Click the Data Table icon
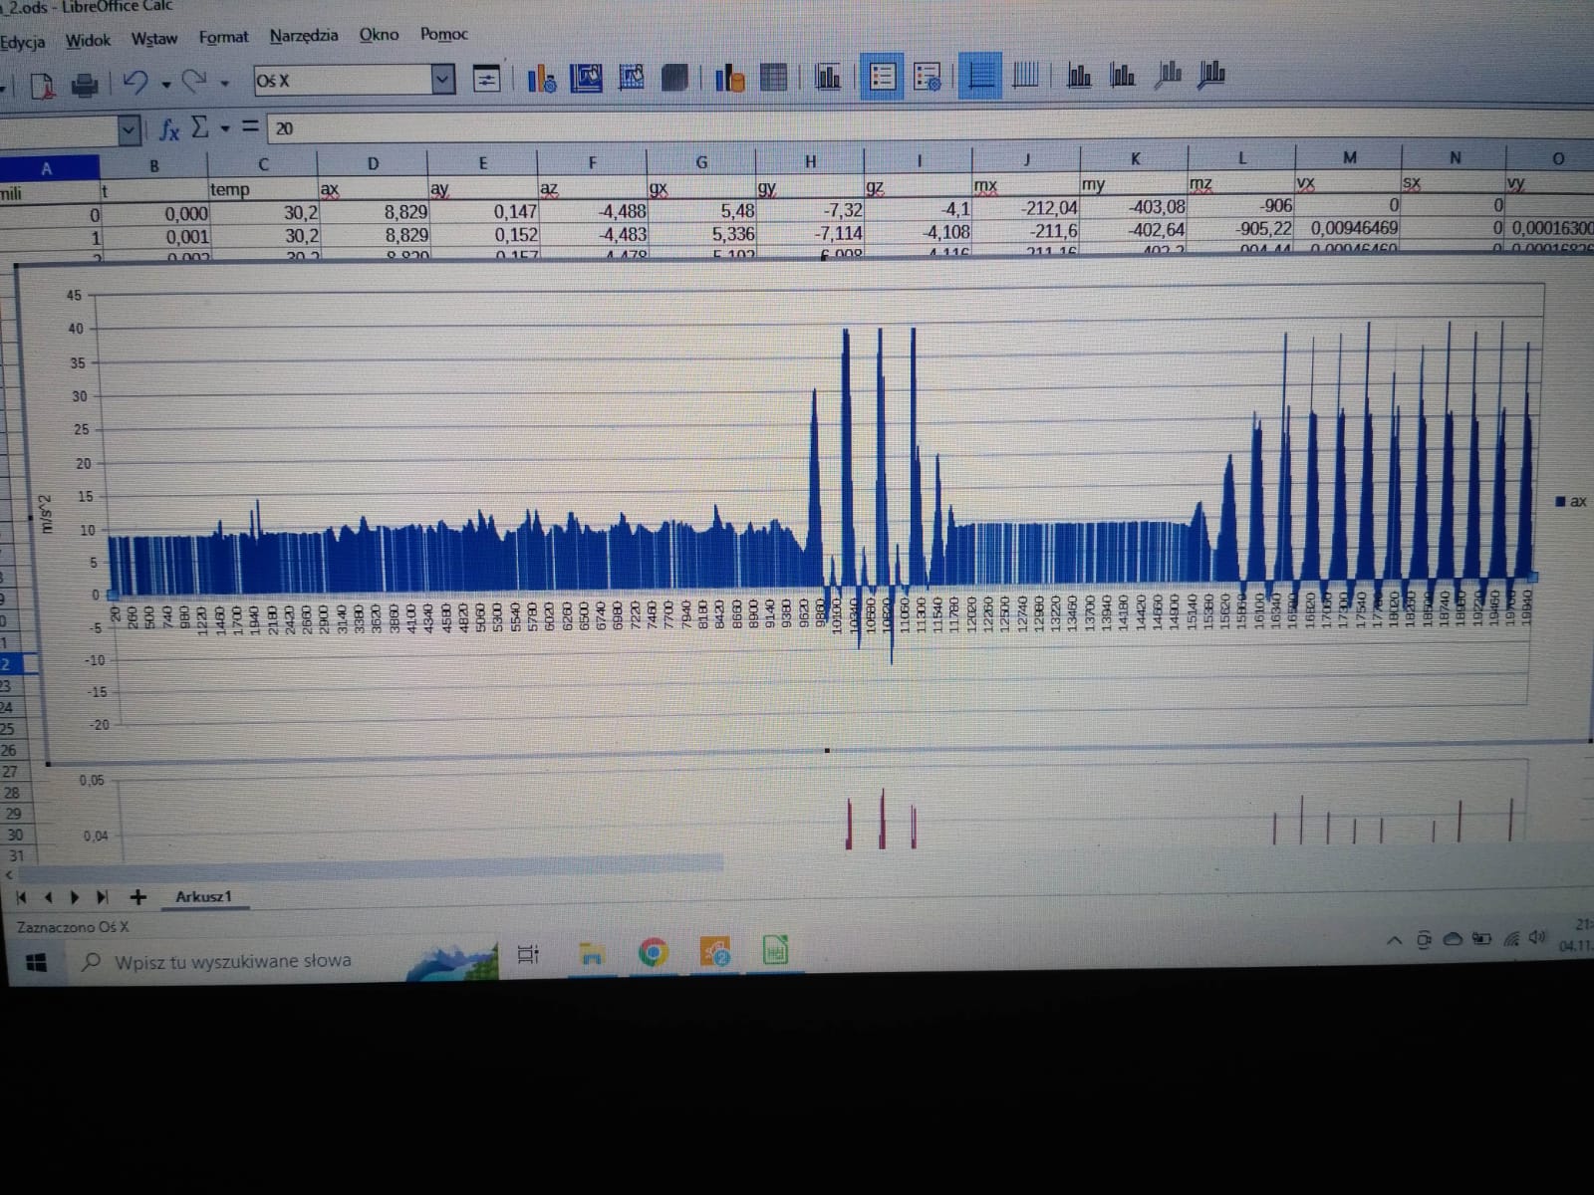Screen dimensions: 1594x1195 tap(773, 78)
